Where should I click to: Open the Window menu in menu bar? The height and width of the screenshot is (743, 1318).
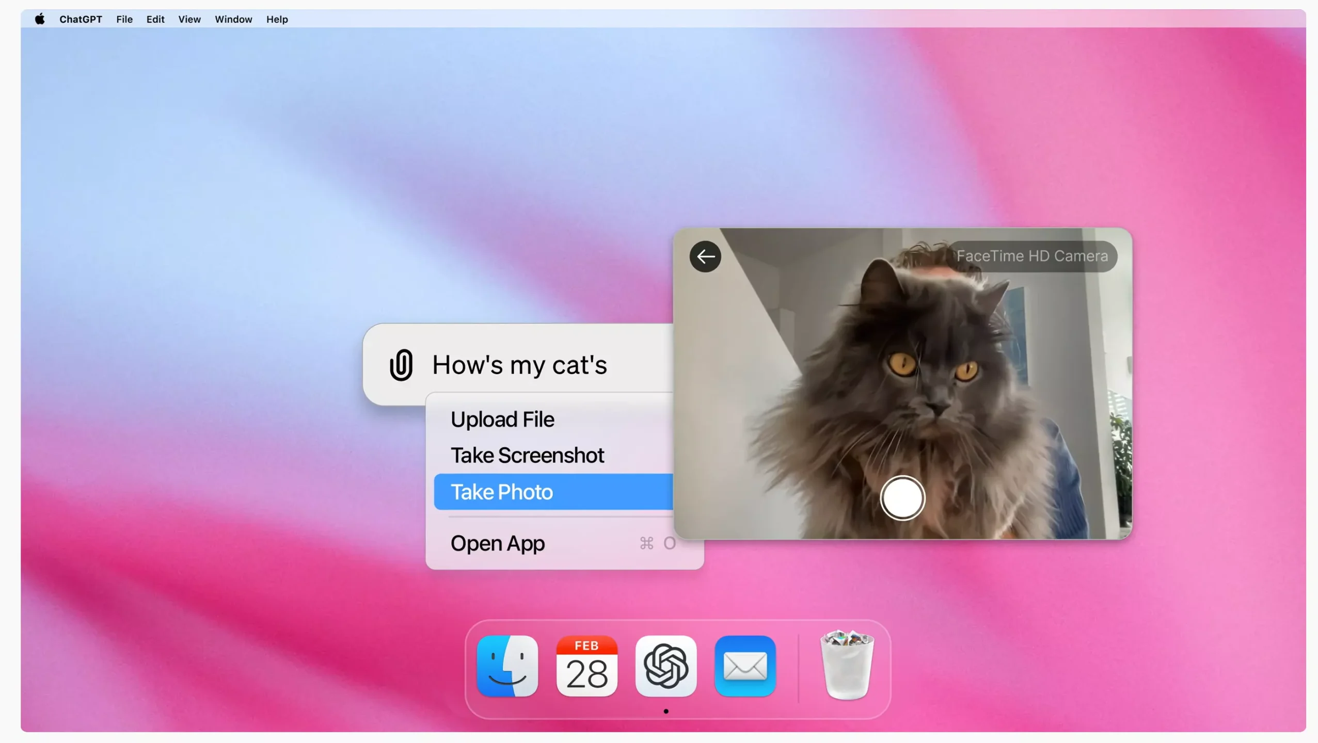(x=233, y=19)
